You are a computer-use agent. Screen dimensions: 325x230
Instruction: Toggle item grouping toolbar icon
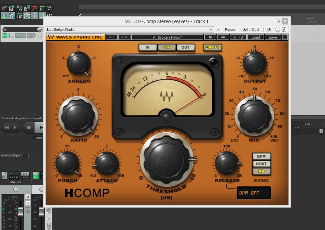[x=12, y=16]
